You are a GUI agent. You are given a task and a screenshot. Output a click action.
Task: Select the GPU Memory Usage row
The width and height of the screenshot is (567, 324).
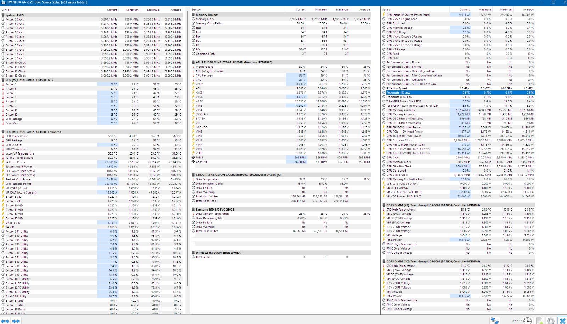coord(458,28)
